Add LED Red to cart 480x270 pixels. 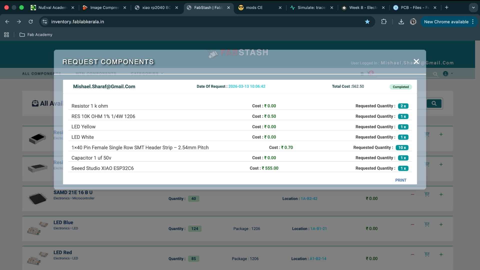click(427, 254)
